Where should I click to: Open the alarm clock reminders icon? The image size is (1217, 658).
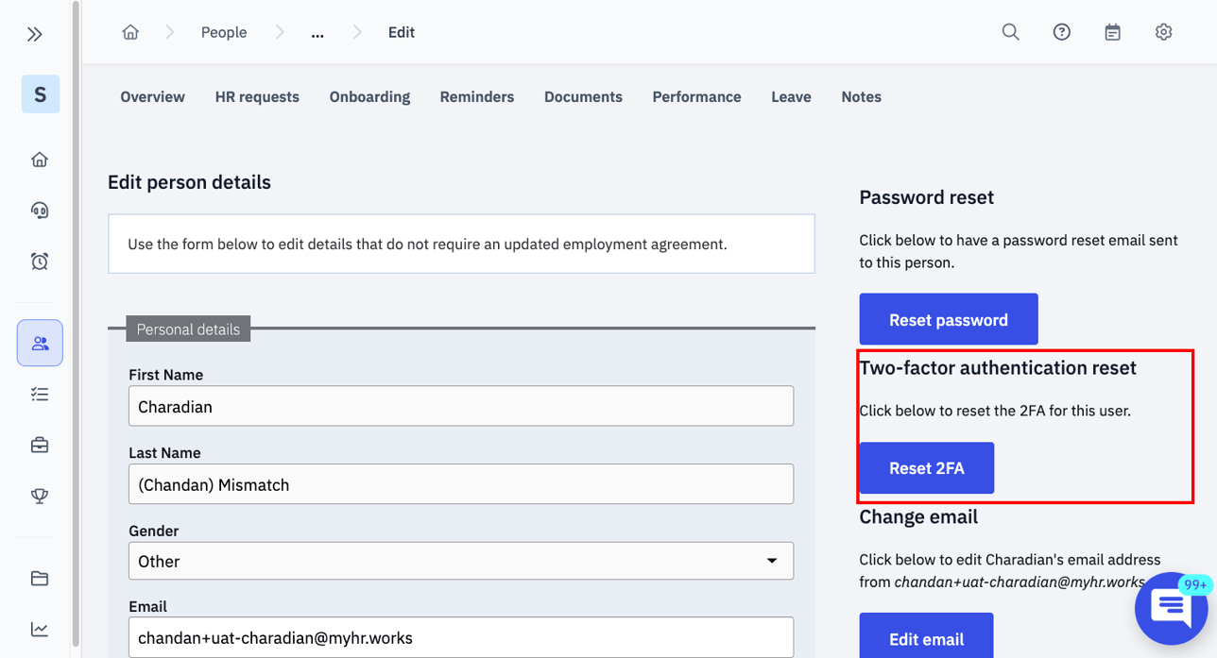tap(40, 262)
